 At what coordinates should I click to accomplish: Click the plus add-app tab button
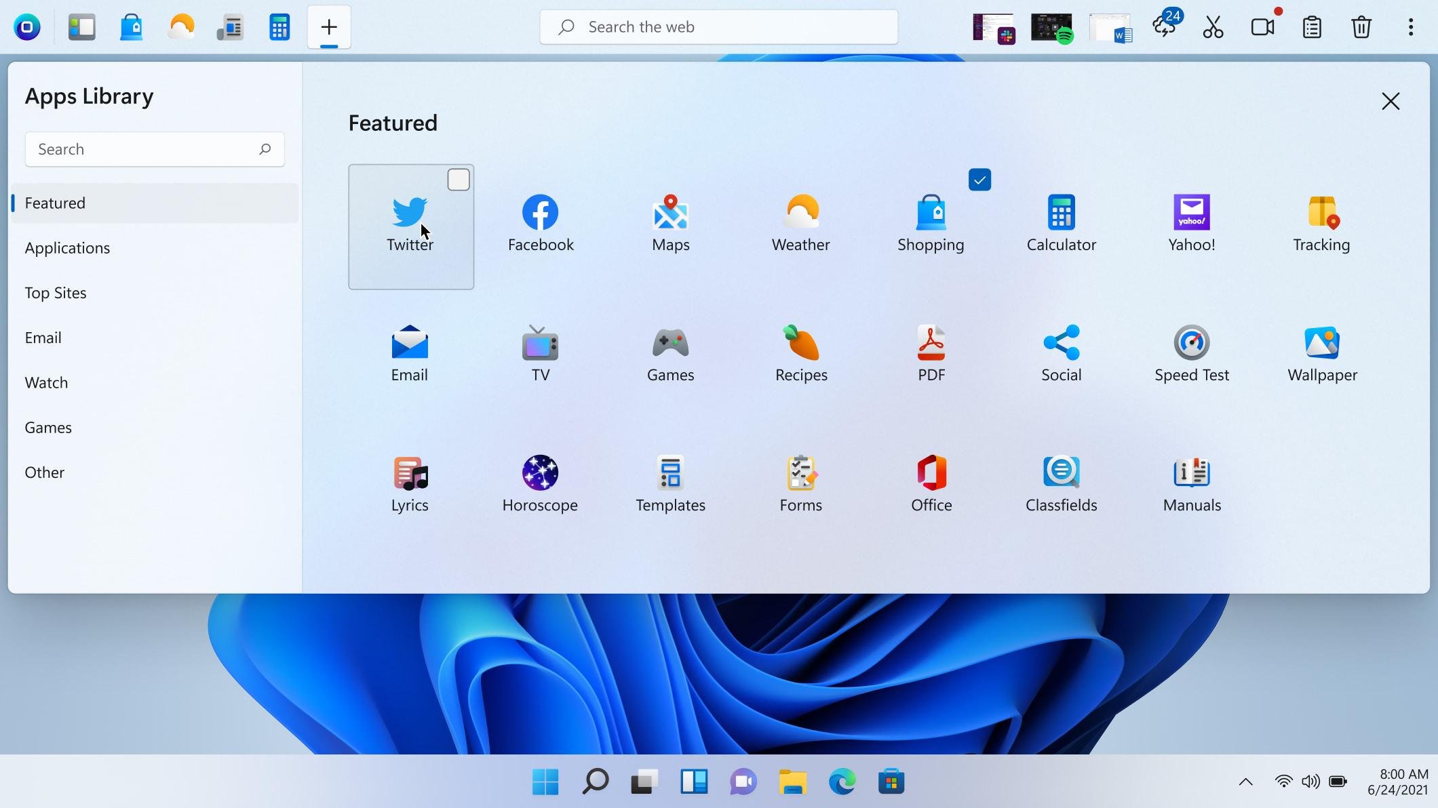[x=329, y=27]
